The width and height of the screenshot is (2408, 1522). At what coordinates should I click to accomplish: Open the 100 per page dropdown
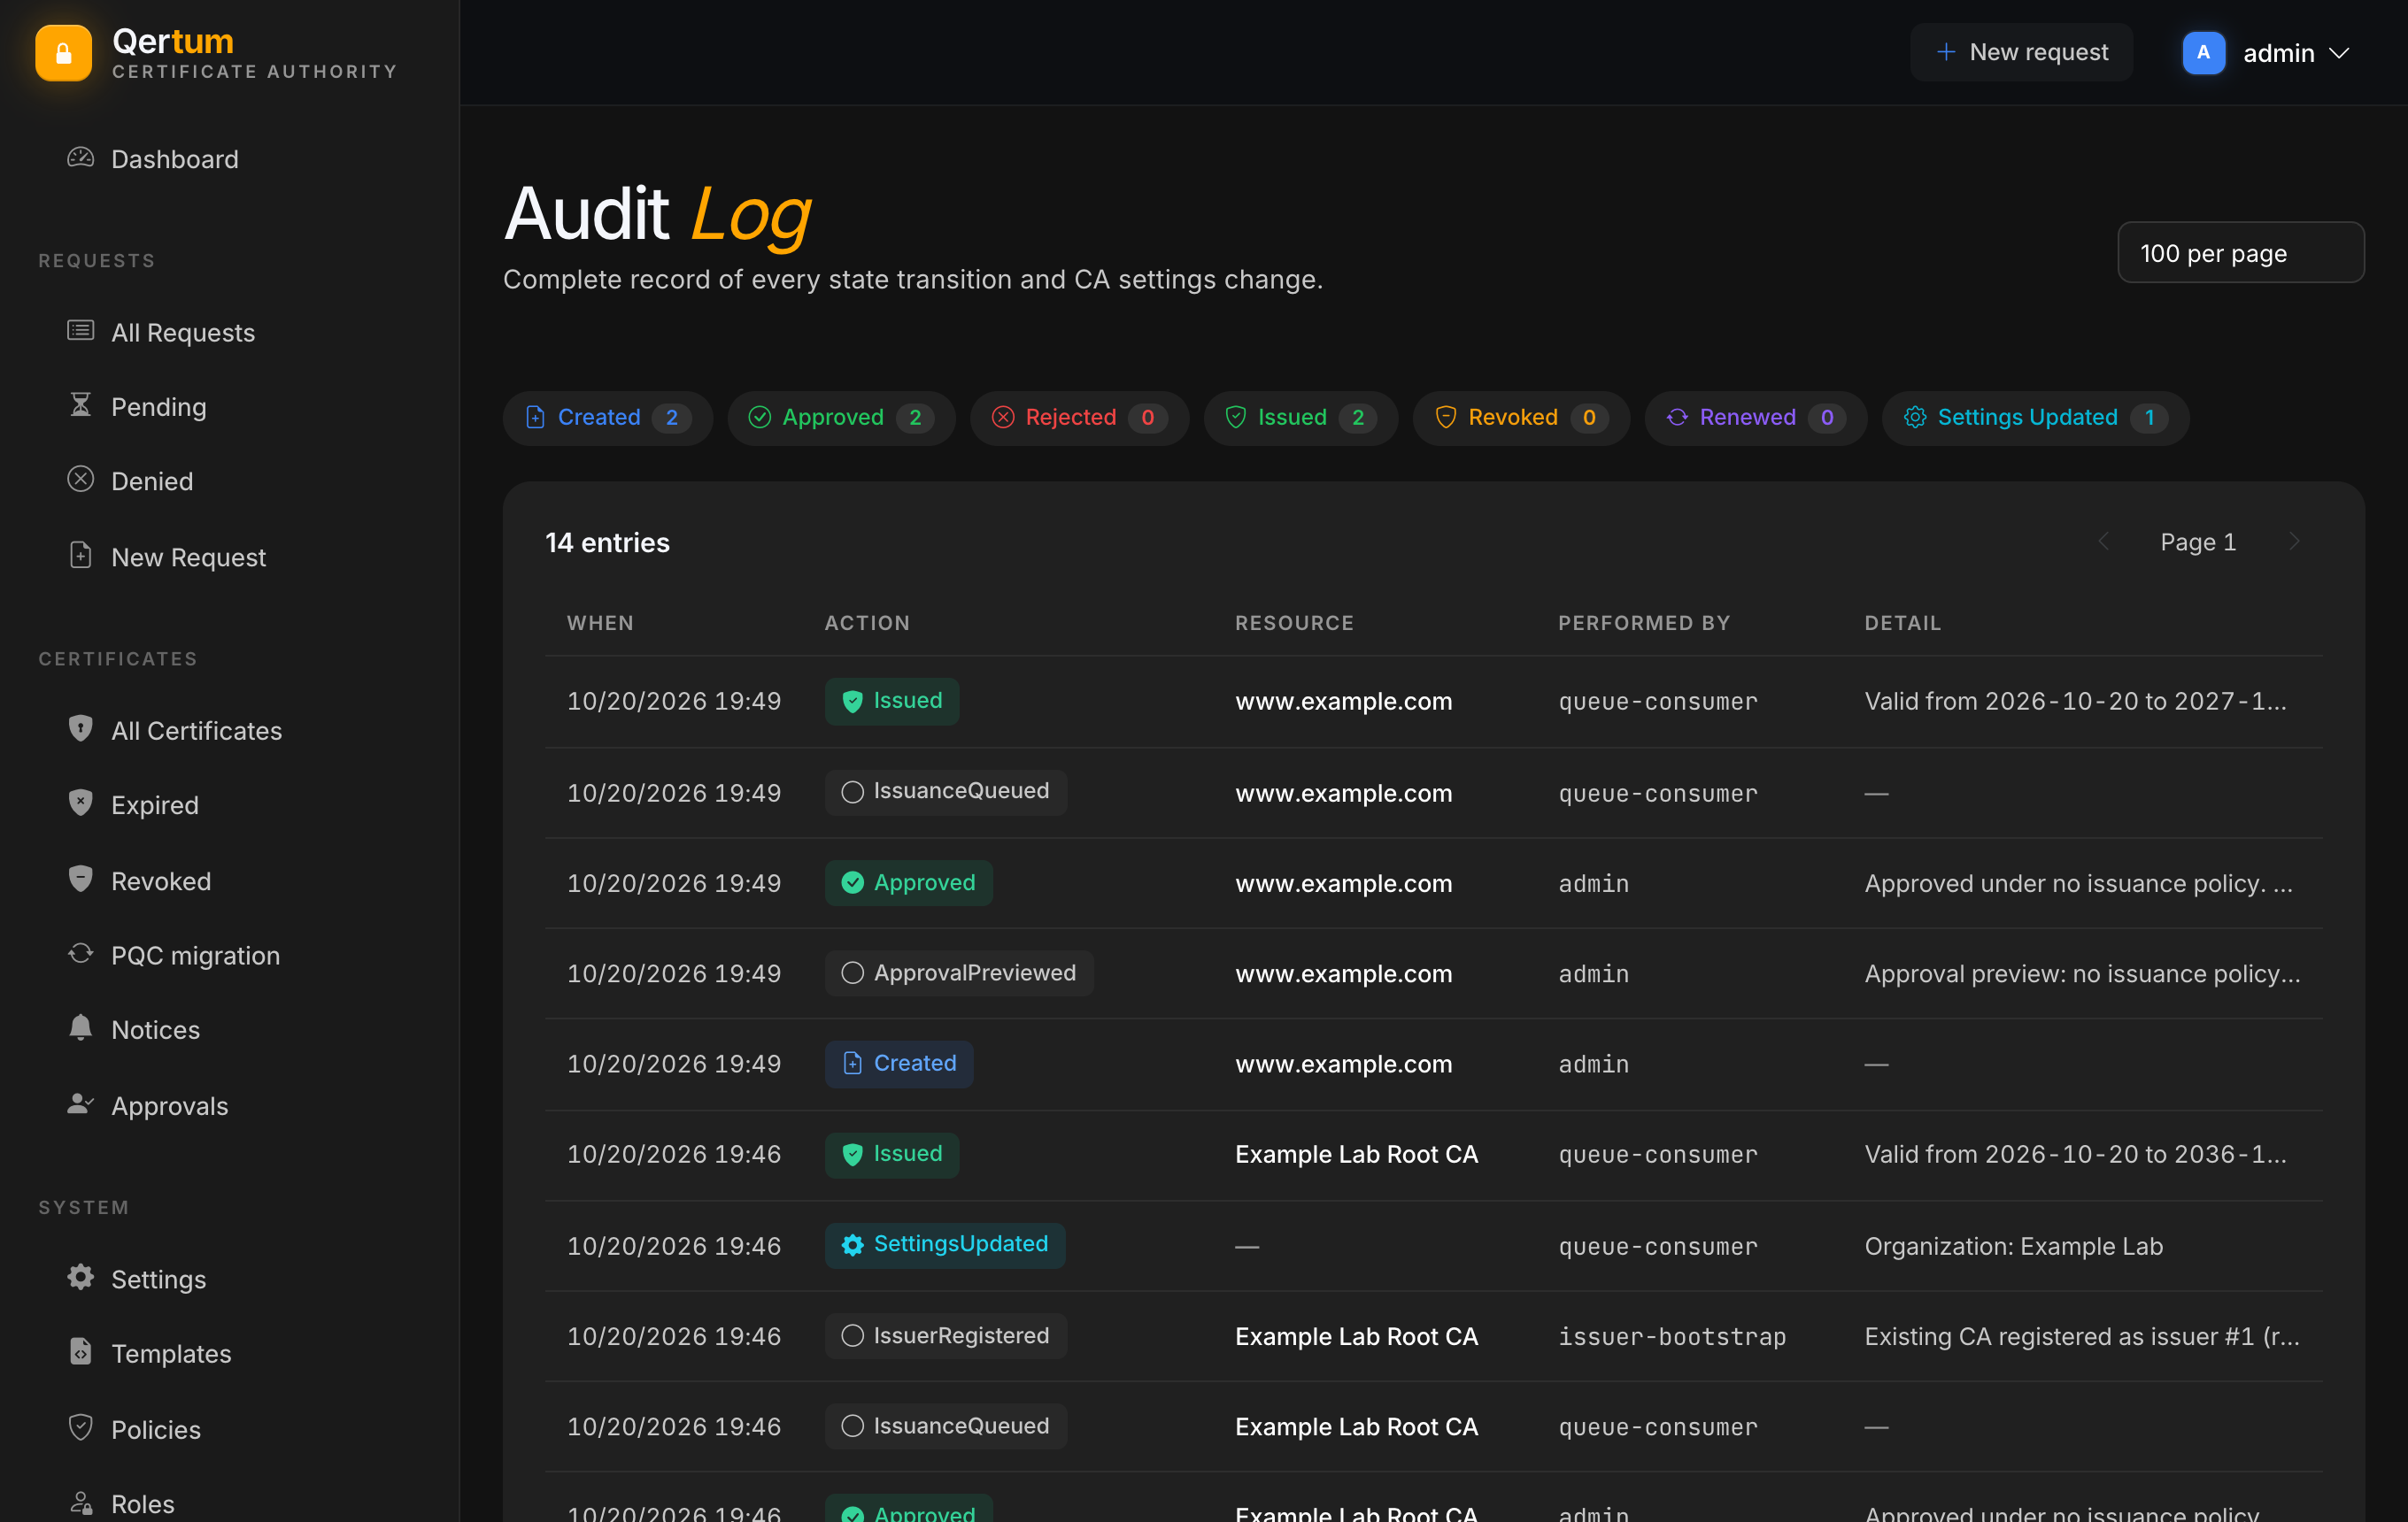(x=2240, y=253)
